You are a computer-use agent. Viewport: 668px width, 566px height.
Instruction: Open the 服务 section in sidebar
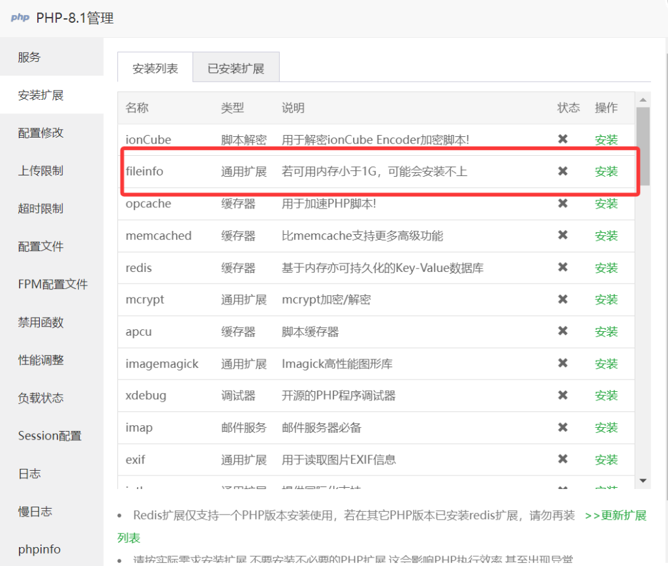coord(29,57)
